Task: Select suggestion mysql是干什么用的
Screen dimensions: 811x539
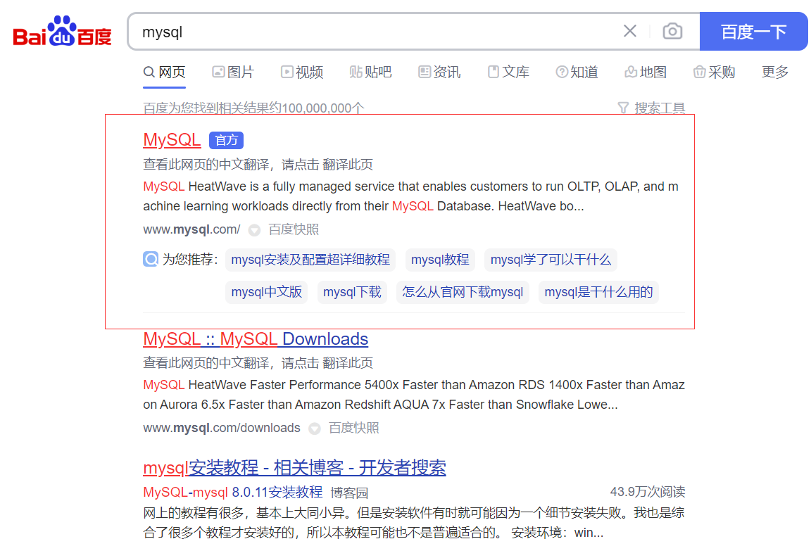Action: coord(598,292)
